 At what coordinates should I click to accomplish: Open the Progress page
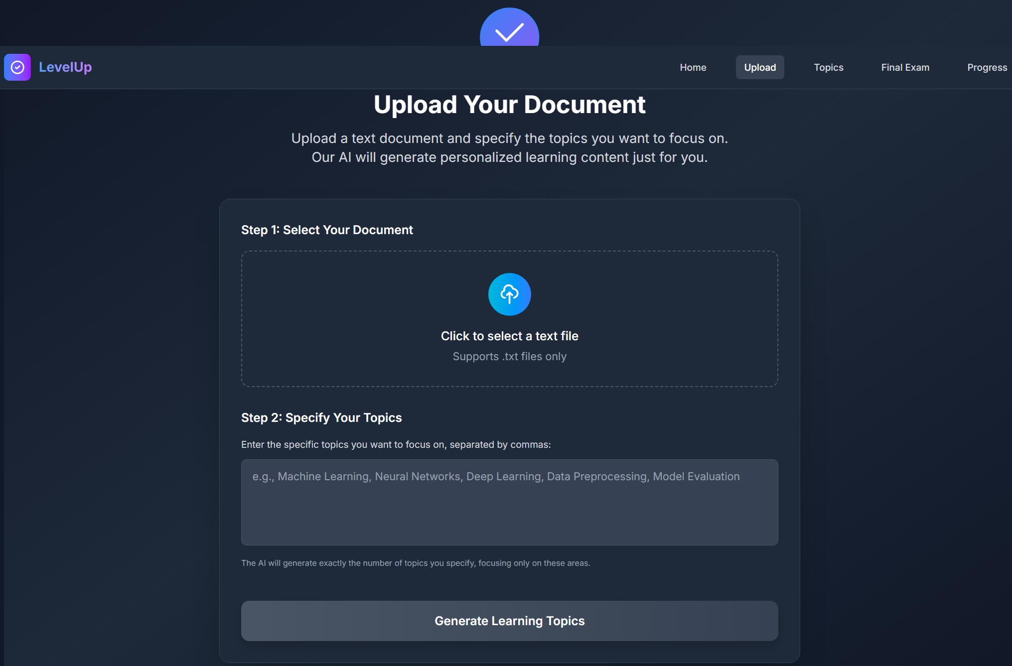(987, 67)
